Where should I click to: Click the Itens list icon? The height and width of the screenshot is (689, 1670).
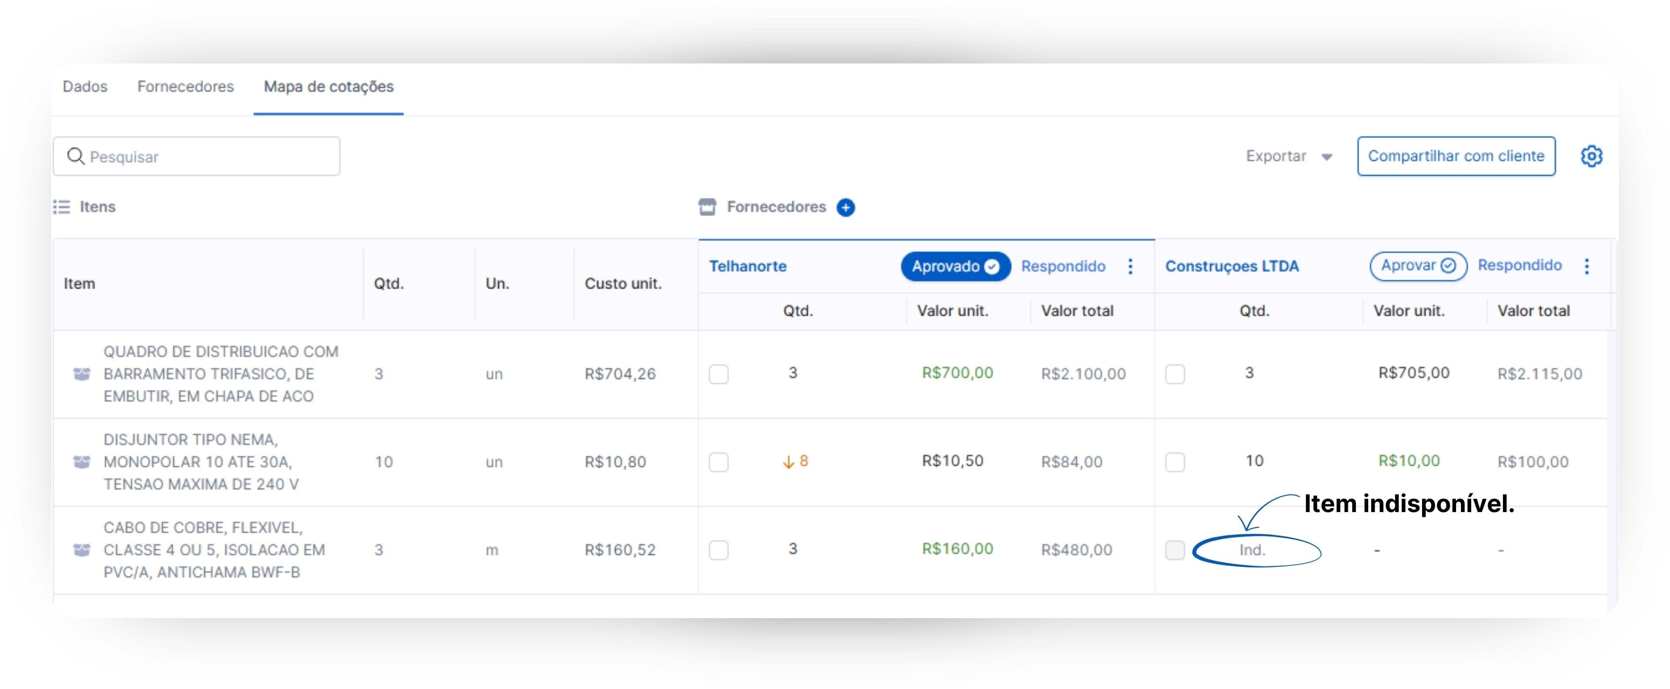[62, 207]
